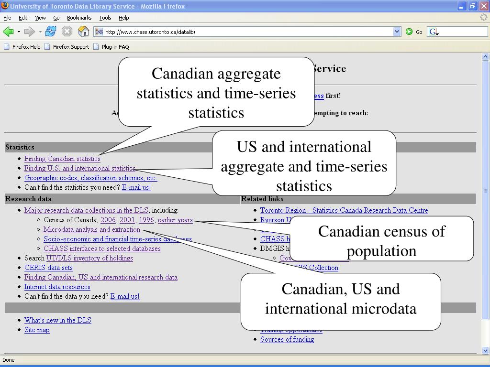Open Socio-economic and financial time-series link
490x367 pixels.
118,239
